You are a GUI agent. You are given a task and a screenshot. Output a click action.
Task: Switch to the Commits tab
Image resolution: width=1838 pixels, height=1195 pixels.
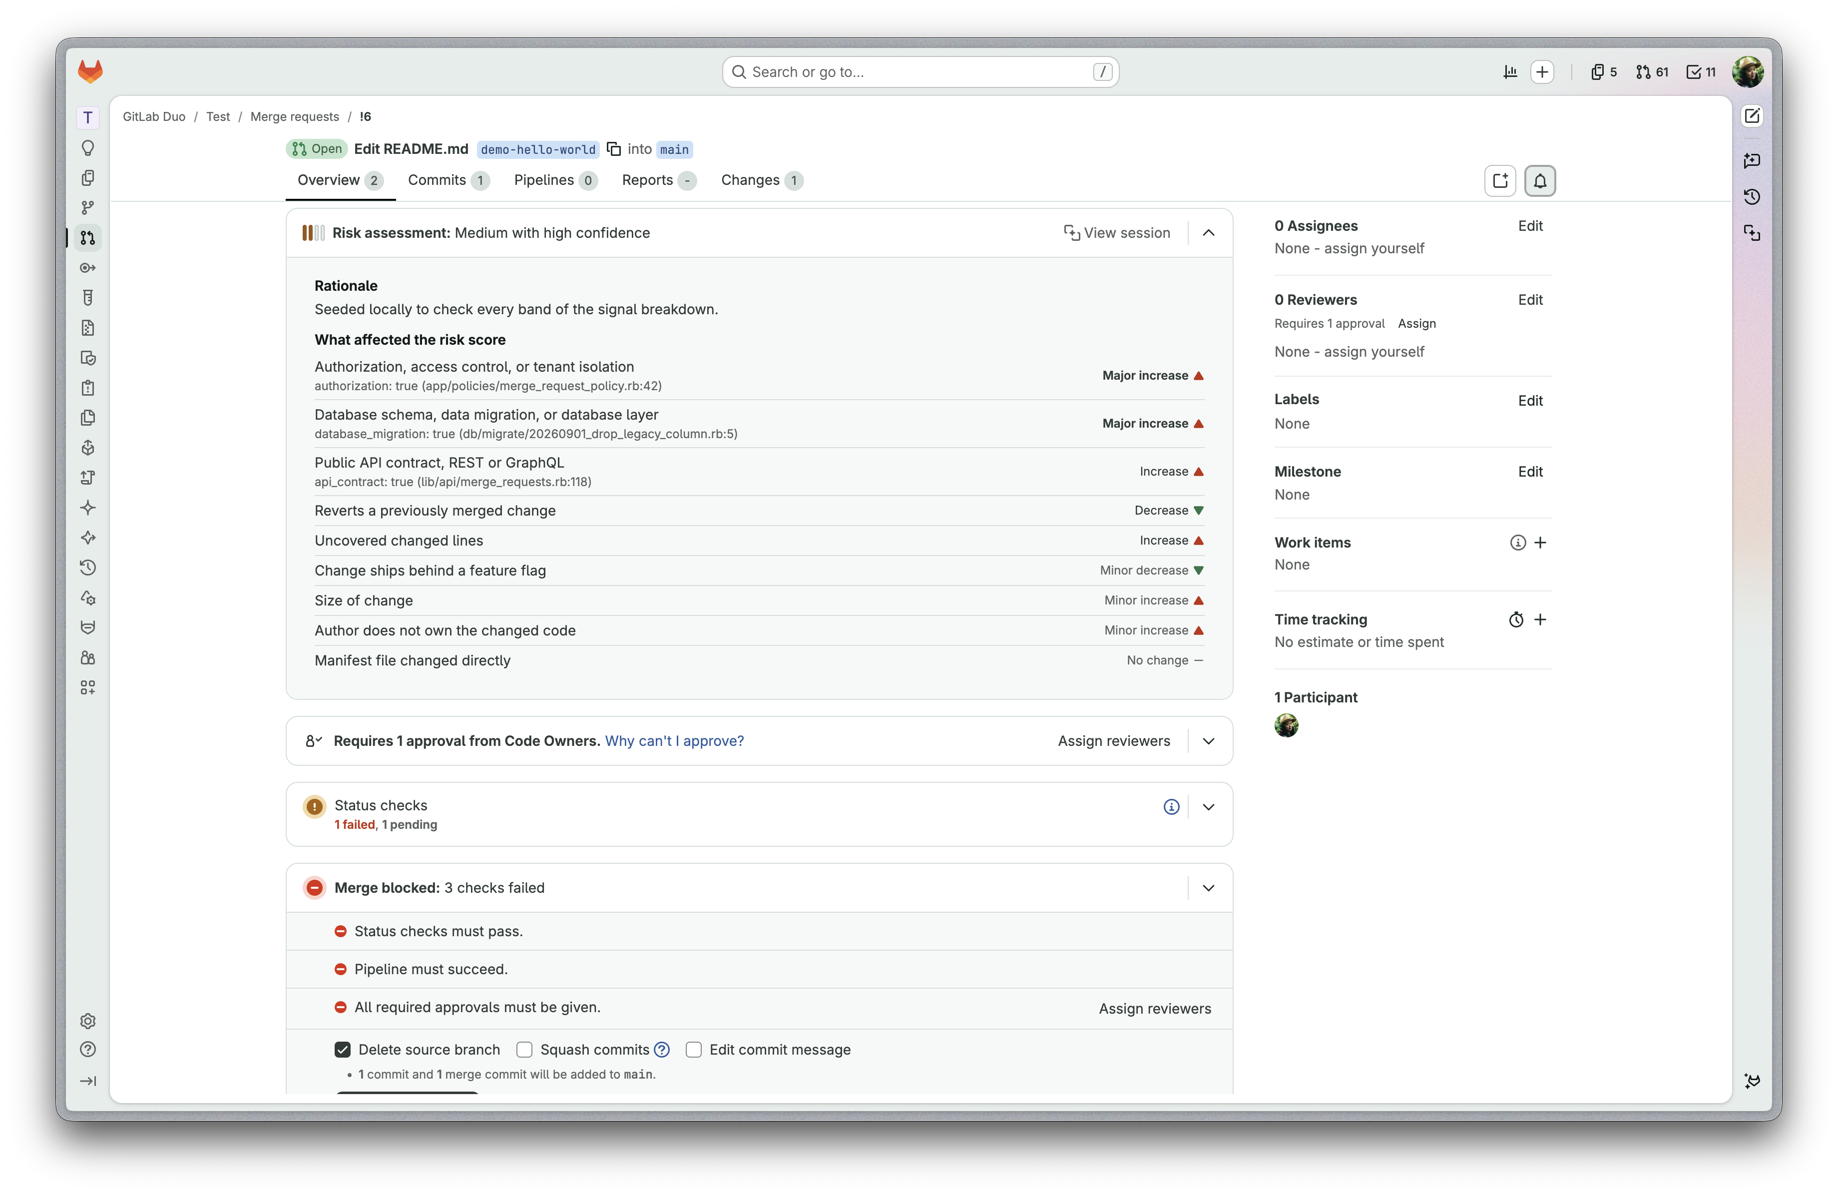[x=448, y=180]
